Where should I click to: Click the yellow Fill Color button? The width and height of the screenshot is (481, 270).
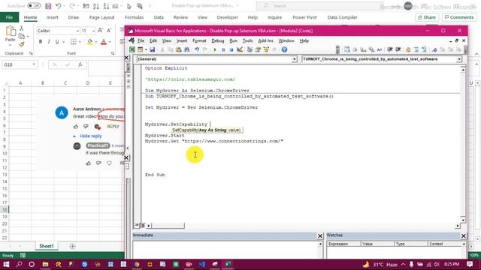pyautogui.click(x=89, y=42)
